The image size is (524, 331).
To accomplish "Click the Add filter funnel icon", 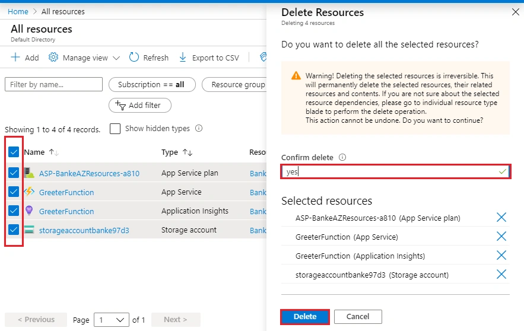I will click(120, 105).
